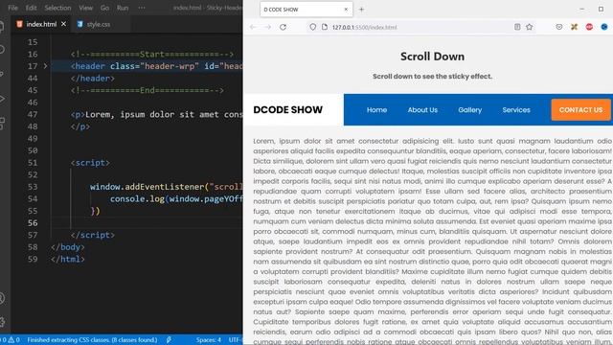Open the Pocket save icon
Screen dimensions: 613x345
point(559,27)
